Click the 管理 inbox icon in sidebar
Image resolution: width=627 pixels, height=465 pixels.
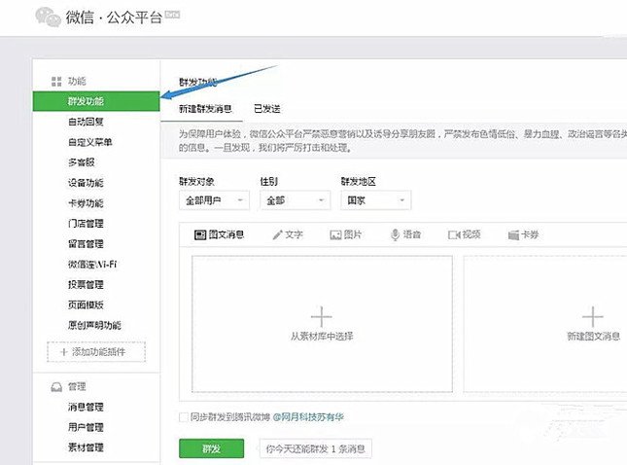(x=56, y=387)
